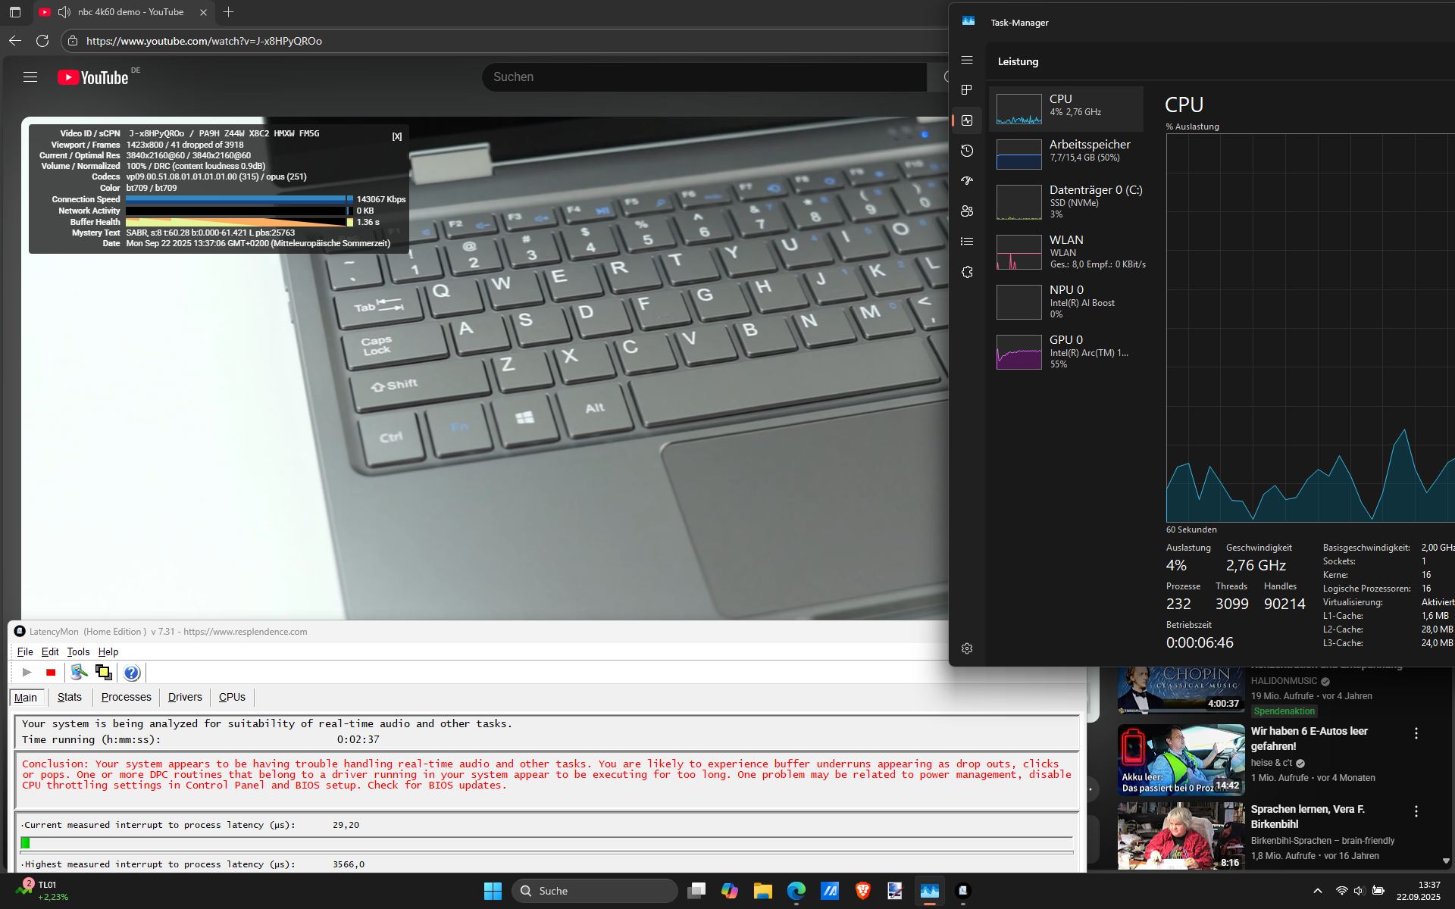Open Chopin classical music video thumbnail

pos(1181,689)
